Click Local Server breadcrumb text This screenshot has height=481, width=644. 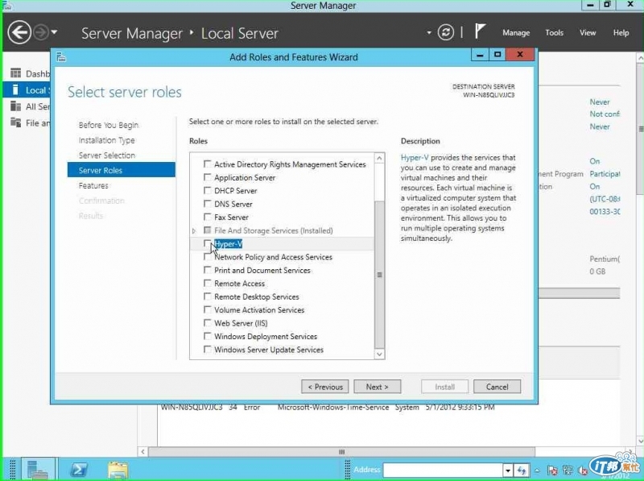click(x=239, y=33)
